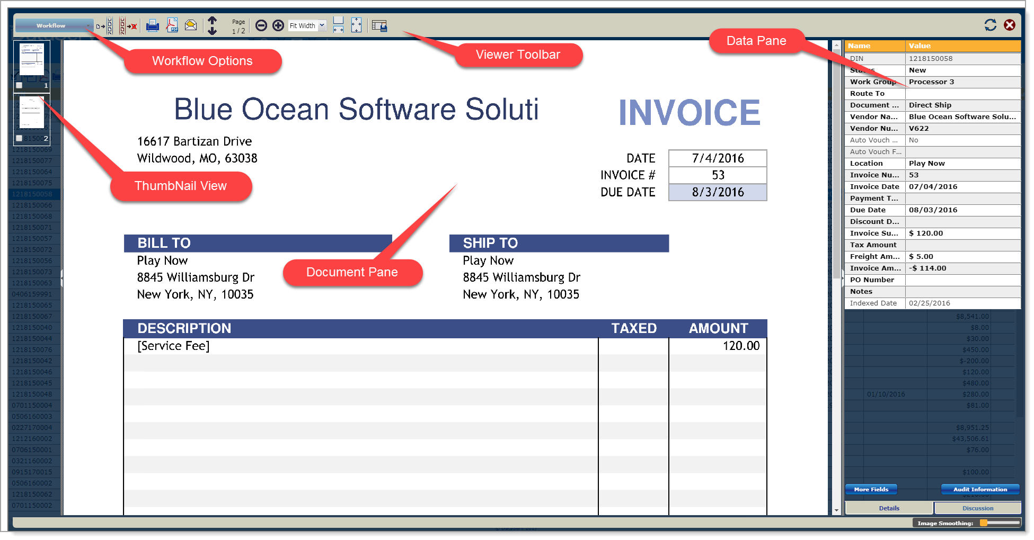Click the Vendor Name value Blue Ocean Software

[x=963, y=116]
